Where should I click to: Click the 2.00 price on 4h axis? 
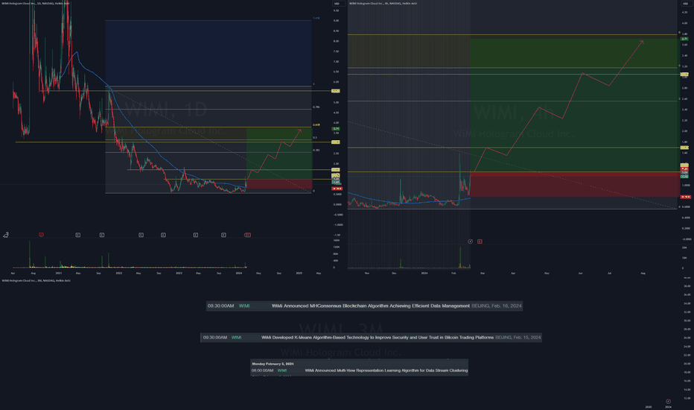point(685,131)
